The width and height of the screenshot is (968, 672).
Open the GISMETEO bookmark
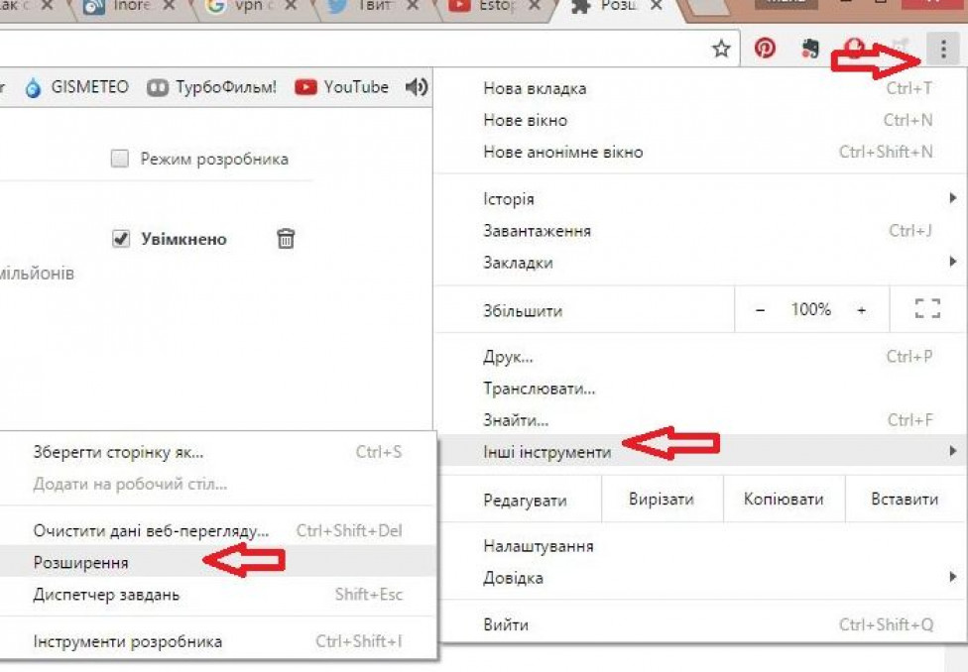[77, 87]
